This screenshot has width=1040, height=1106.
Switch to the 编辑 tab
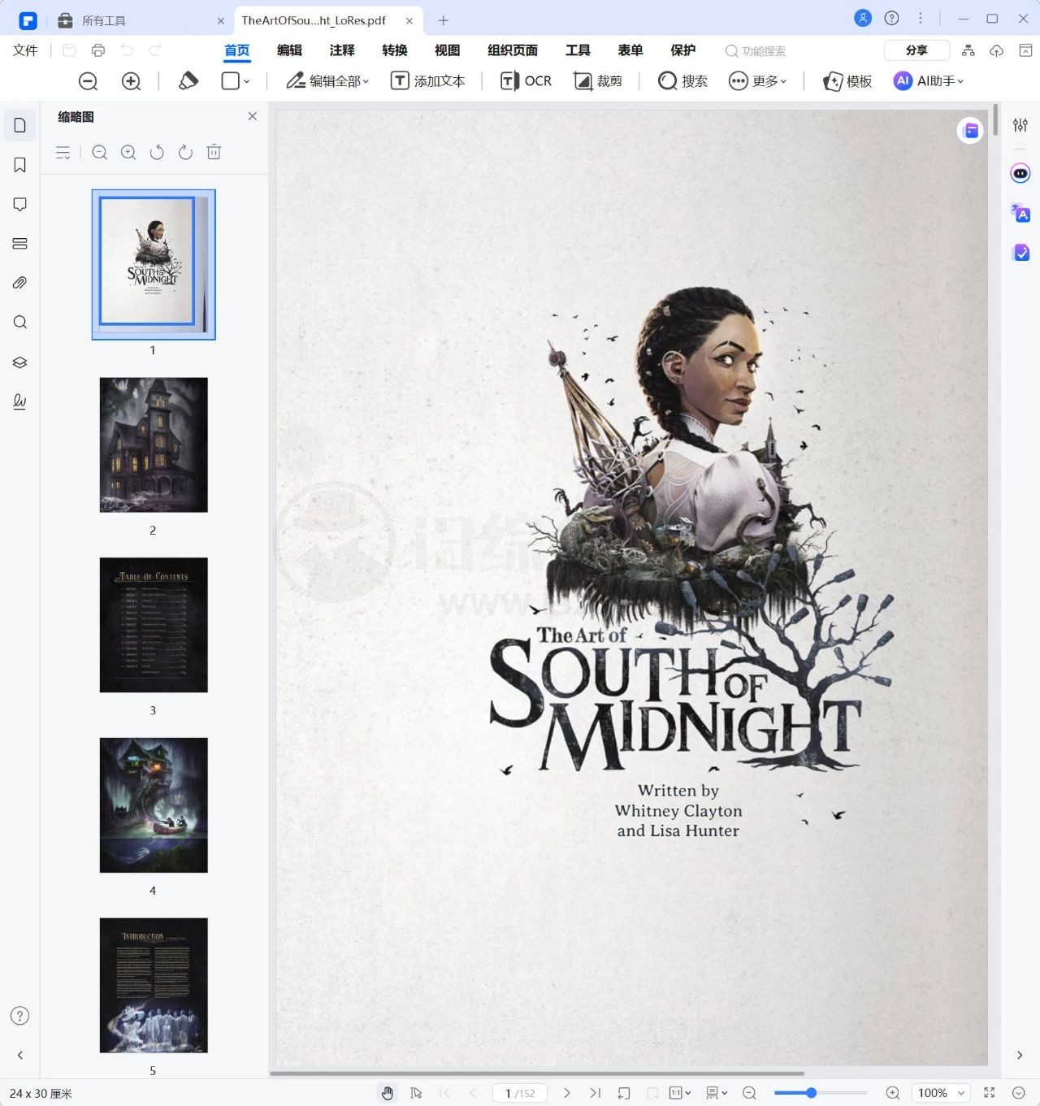(289, 50)
